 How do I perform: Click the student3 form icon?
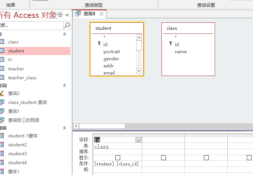2,153
